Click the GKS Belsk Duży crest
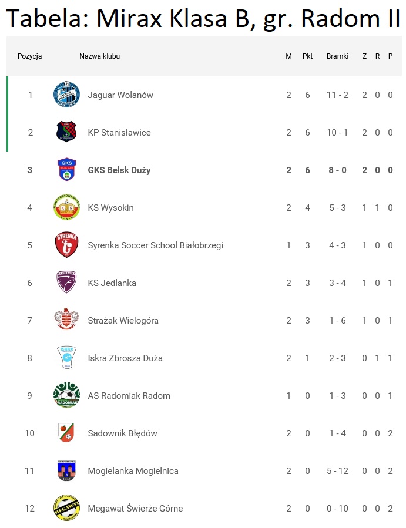 66,170
